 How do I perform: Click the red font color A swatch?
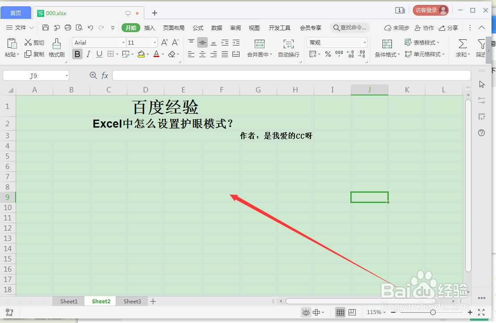(156, 54)
